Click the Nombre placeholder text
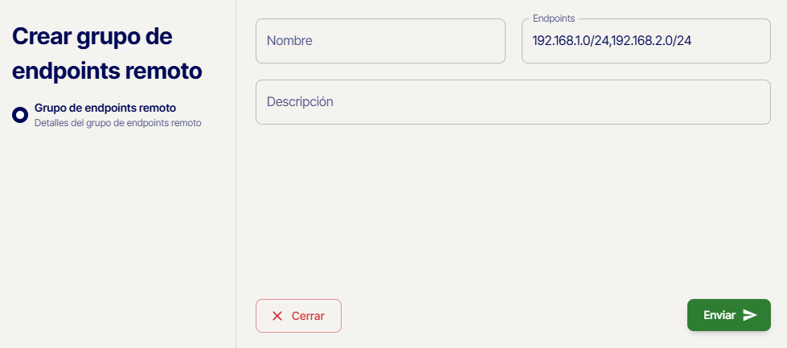 coord(289,41)
